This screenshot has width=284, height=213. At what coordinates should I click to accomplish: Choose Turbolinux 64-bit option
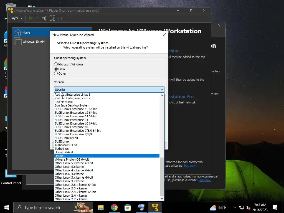pos(107,145)
